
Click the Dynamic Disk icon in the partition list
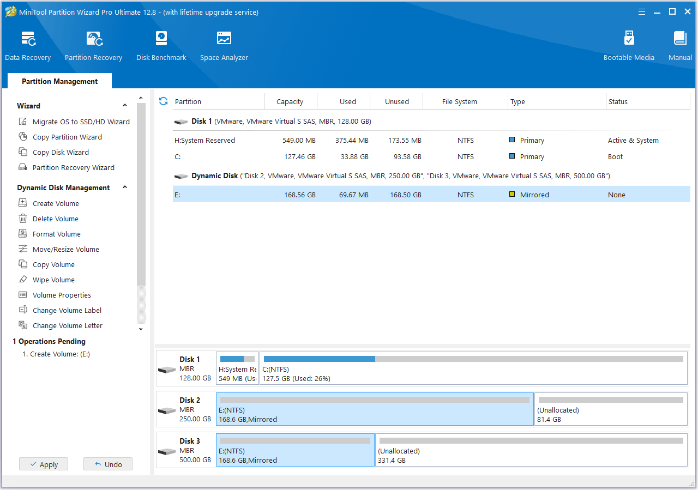(181, 177)
